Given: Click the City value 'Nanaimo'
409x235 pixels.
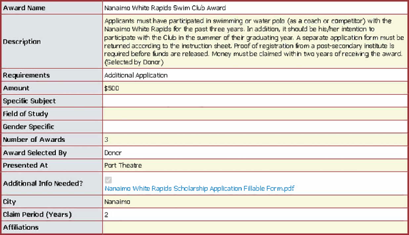Looking at the screenshot, I should tap(117, 202).
